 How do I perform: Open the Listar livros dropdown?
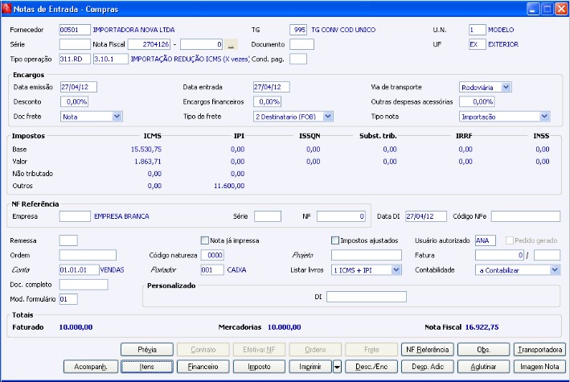pyautogui.click(x=396, y=270)
